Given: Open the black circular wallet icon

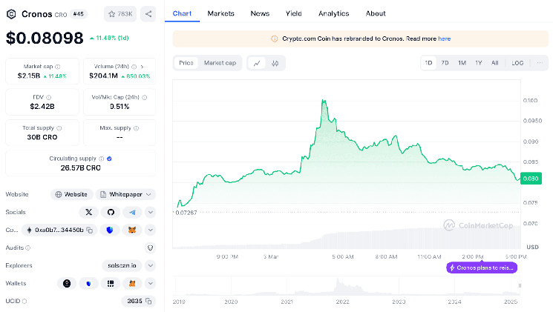Looking at the screenshot, I should pyautogui.click(x=67, y=284).
